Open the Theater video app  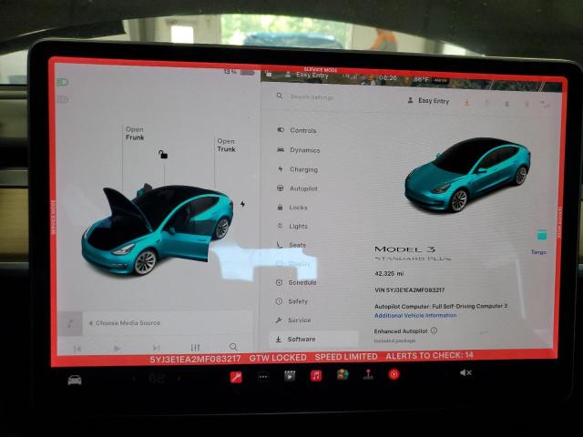[290, 376]
